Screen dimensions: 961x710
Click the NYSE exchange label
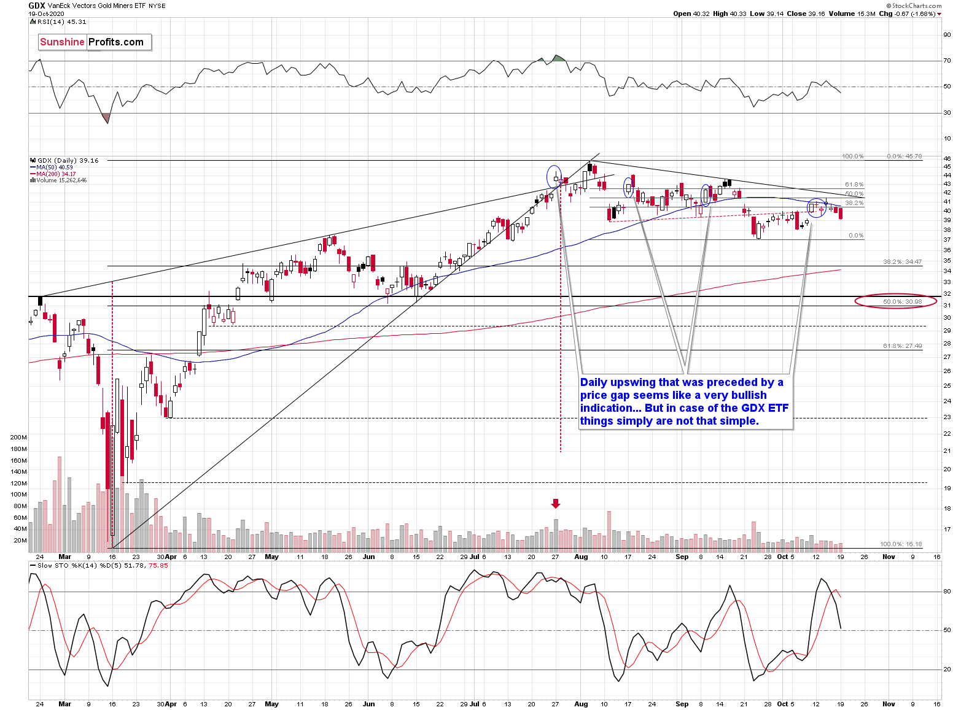coord(157,6)
